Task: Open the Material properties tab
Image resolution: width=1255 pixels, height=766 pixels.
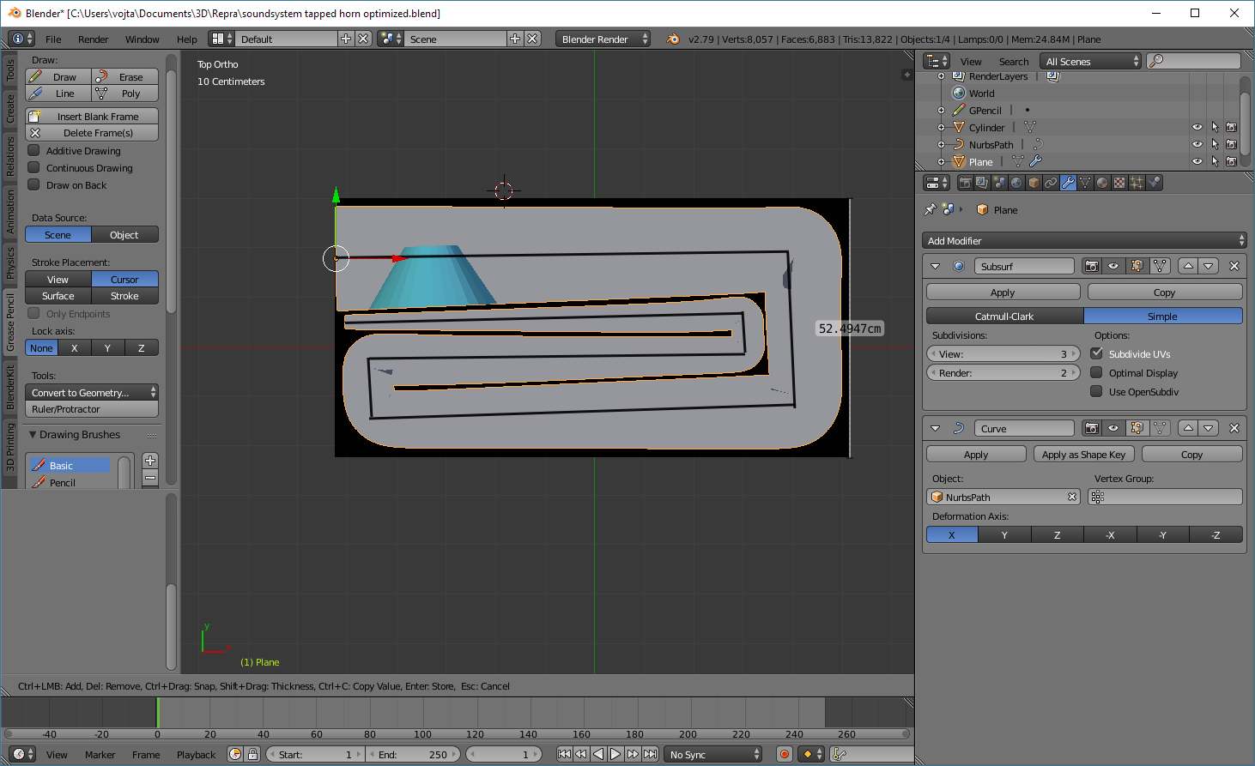Action: [1102, 183]
